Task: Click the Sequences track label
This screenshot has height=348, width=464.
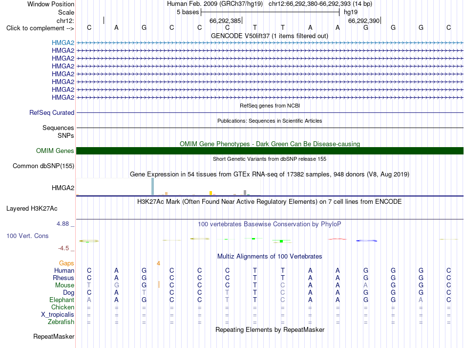Action: [58, 128]
